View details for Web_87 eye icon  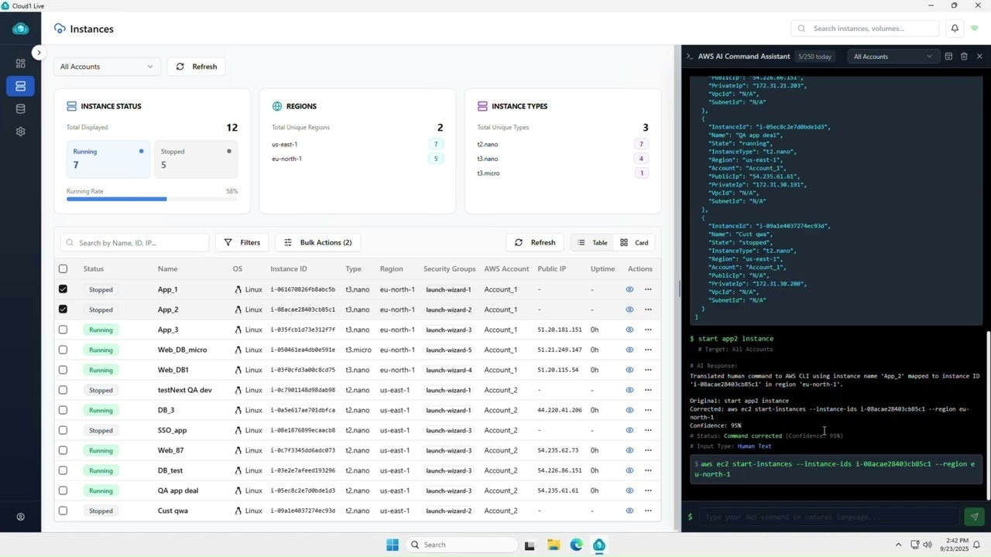click(629, 450)
